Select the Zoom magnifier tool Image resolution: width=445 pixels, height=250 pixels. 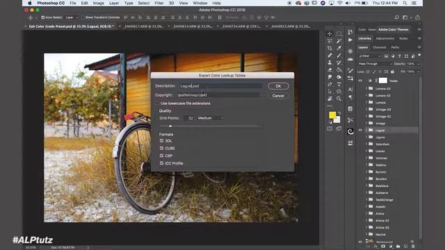[x=339, y=99]
